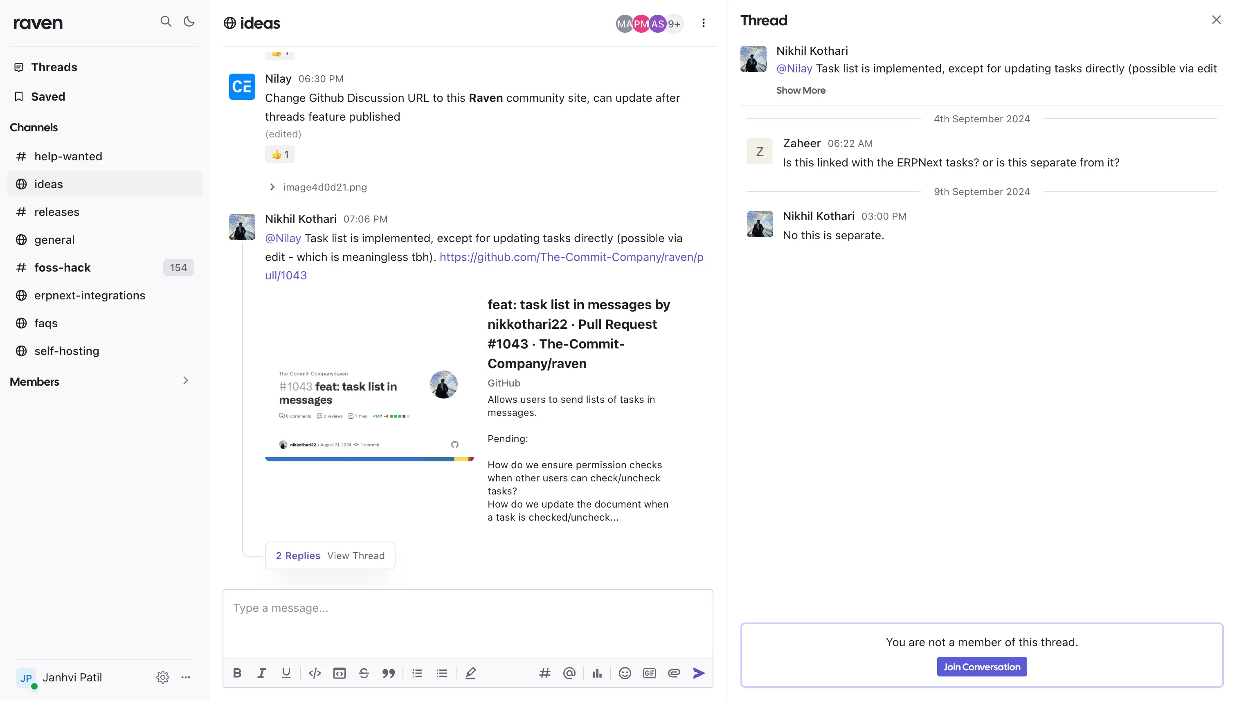
Task: Mention a user with @ icon
Action: pyautogui.click(x=569, y=673)
